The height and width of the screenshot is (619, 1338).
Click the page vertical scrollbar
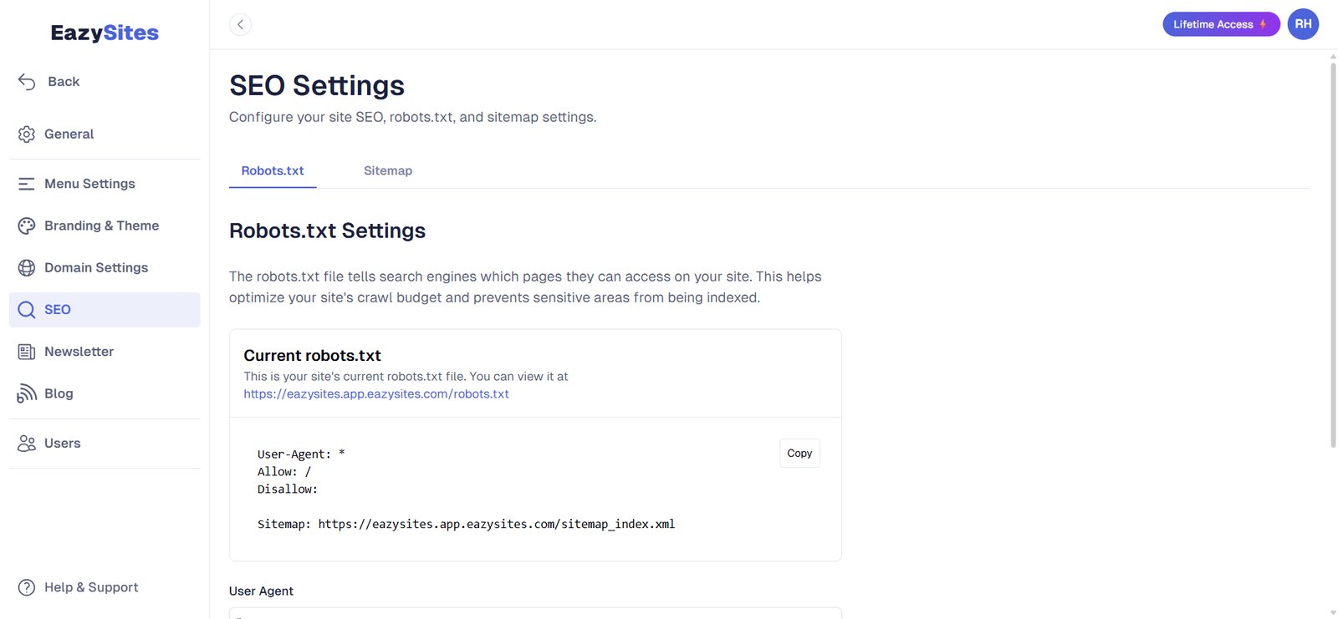1333,251
